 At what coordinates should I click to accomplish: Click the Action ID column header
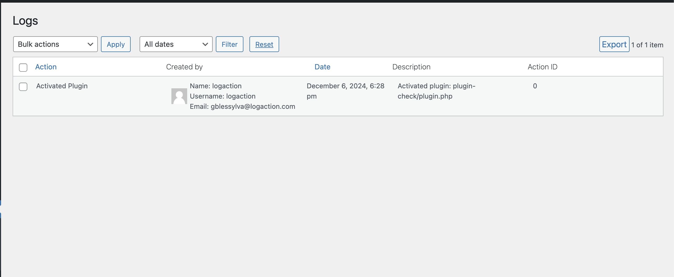pos(542,67)
